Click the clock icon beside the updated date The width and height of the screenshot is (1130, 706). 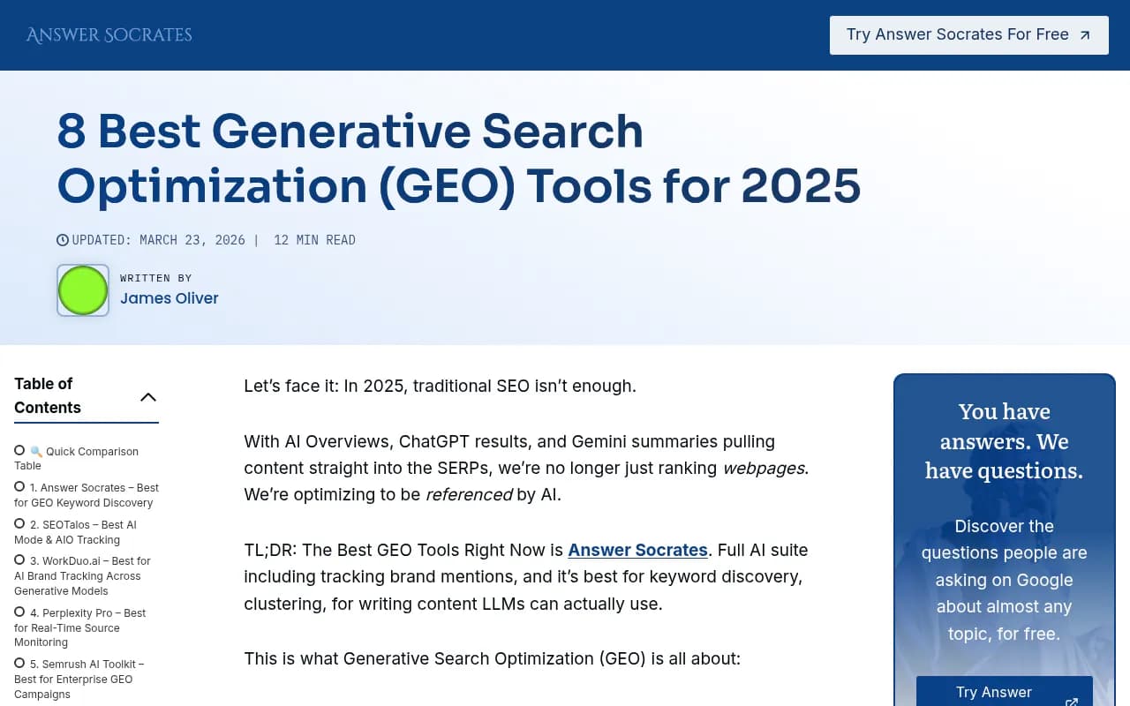[61, 239]
